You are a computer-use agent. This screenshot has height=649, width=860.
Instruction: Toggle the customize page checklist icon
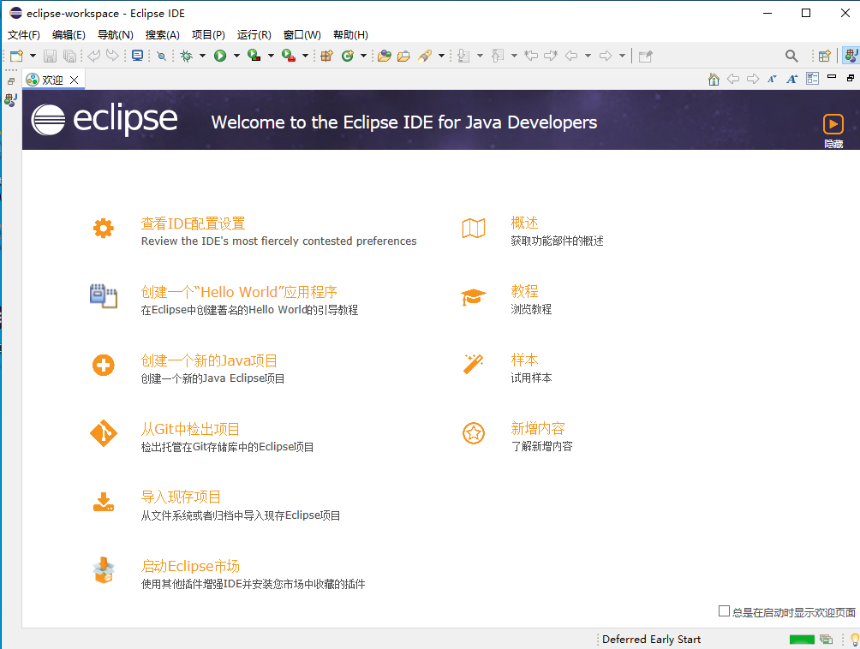[812, 79]
